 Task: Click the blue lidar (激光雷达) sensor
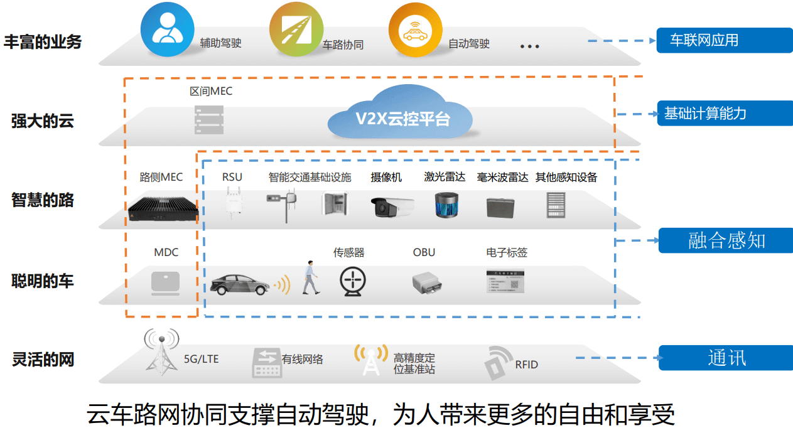448,205
